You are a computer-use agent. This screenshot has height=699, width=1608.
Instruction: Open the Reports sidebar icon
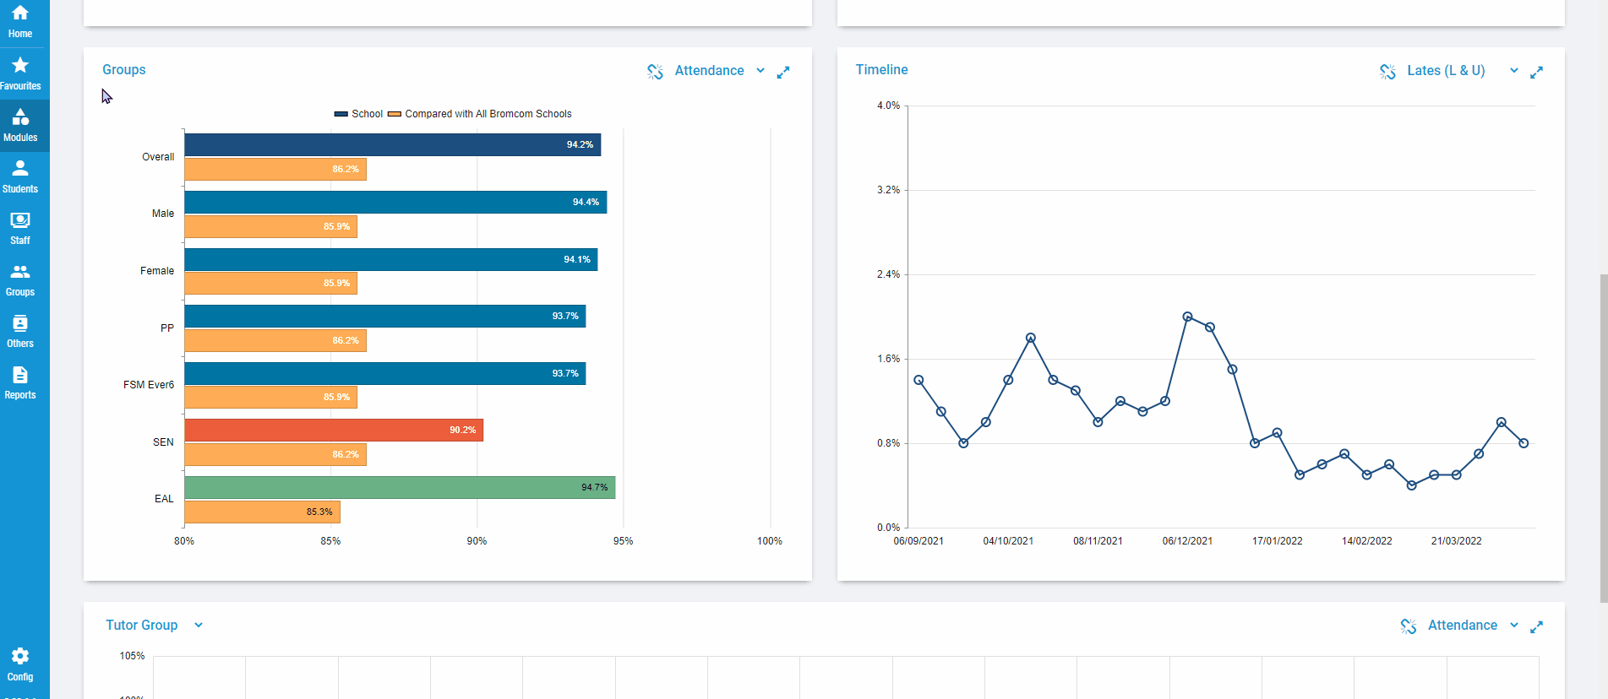pos(20,382)
